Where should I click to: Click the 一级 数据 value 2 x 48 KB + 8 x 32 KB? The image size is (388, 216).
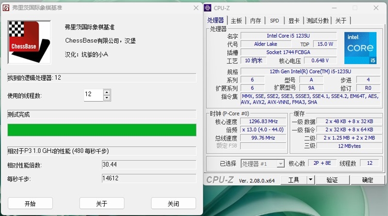pyautogui.click(x=349, y=122)
